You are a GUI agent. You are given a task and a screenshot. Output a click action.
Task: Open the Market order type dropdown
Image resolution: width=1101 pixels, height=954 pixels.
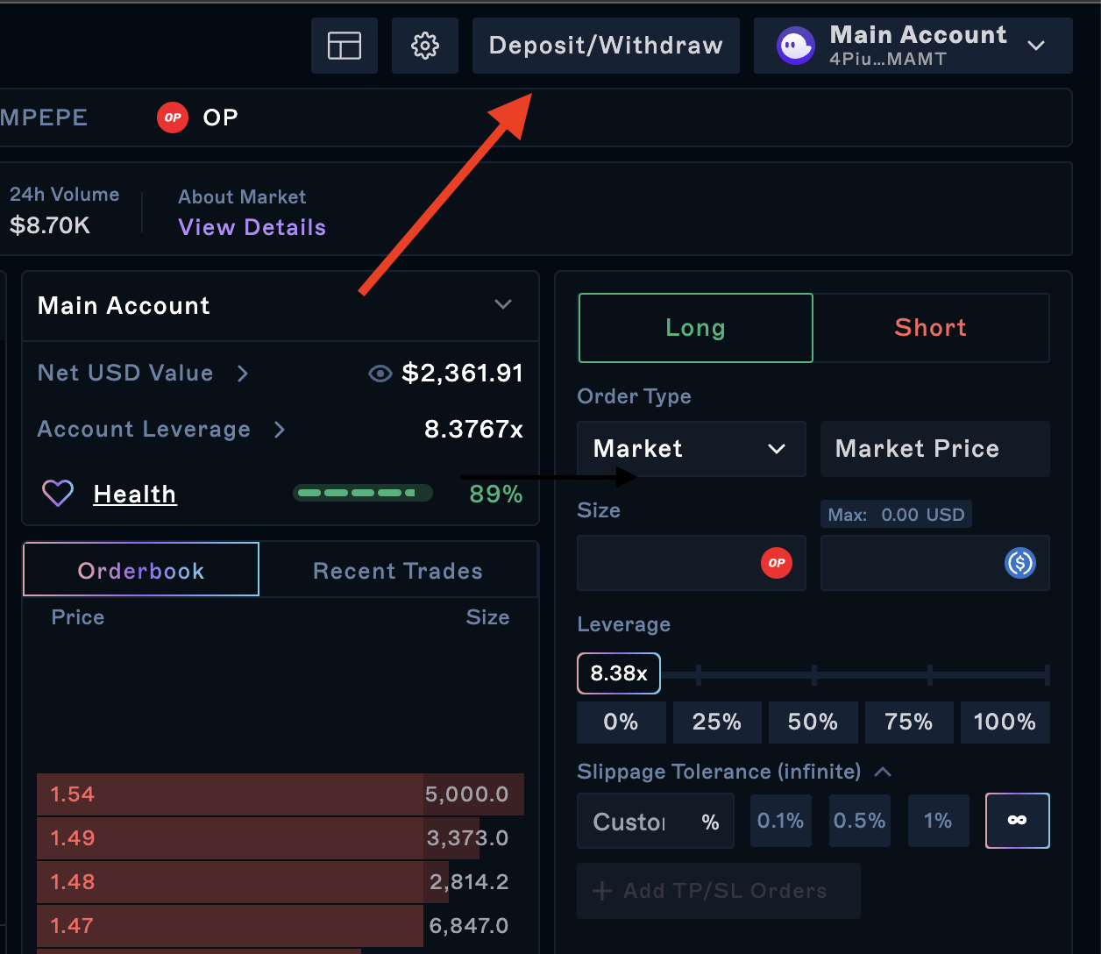point(691,449)
